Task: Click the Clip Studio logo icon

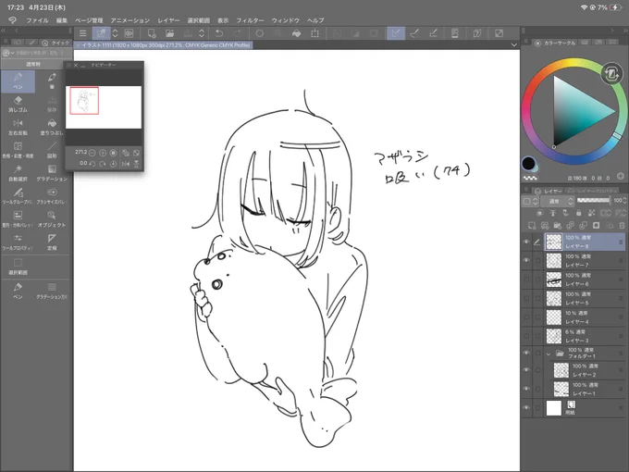Action: point(12,20)
